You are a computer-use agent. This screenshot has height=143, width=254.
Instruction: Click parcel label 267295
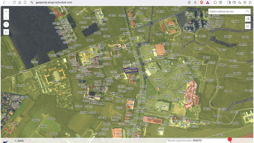point(130,105)
